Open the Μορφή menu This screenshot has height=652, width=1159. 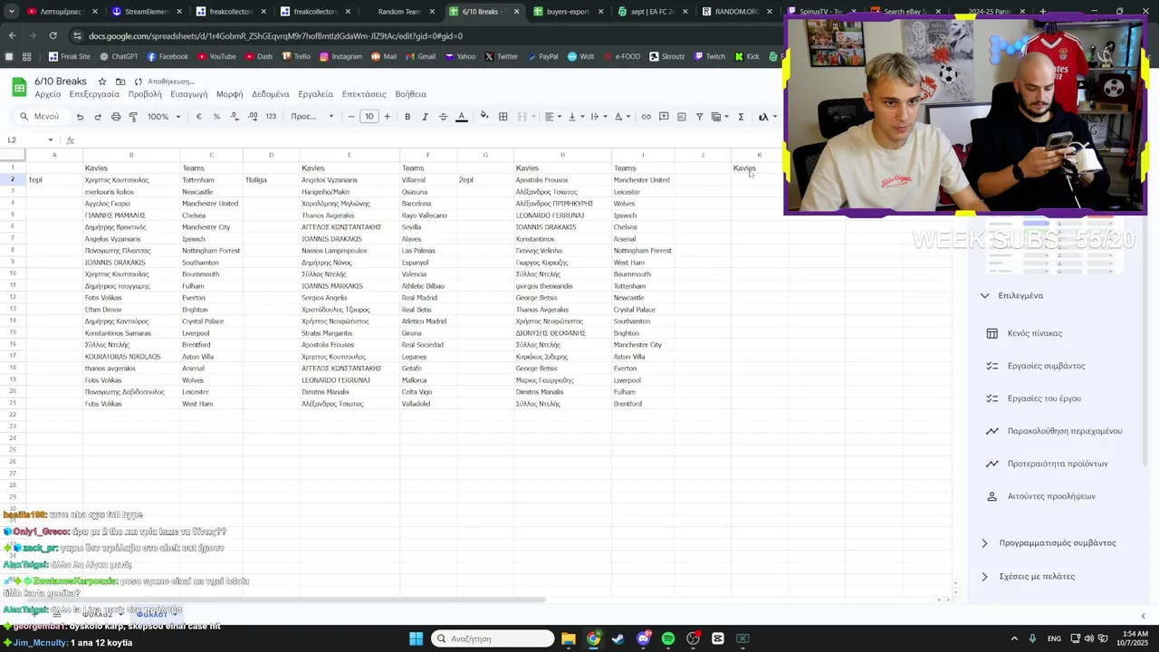(x=230, y=94)
